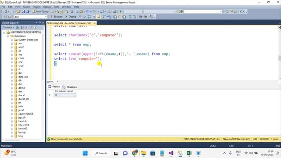Image resolution: width=281 pixels, height=158 pixels.
Task: Click Display Estimated Execution Plan icon
Action: point(89,17)
